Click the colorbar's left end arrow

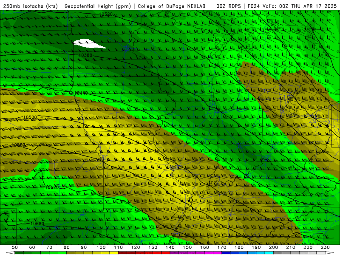(10, 252)
